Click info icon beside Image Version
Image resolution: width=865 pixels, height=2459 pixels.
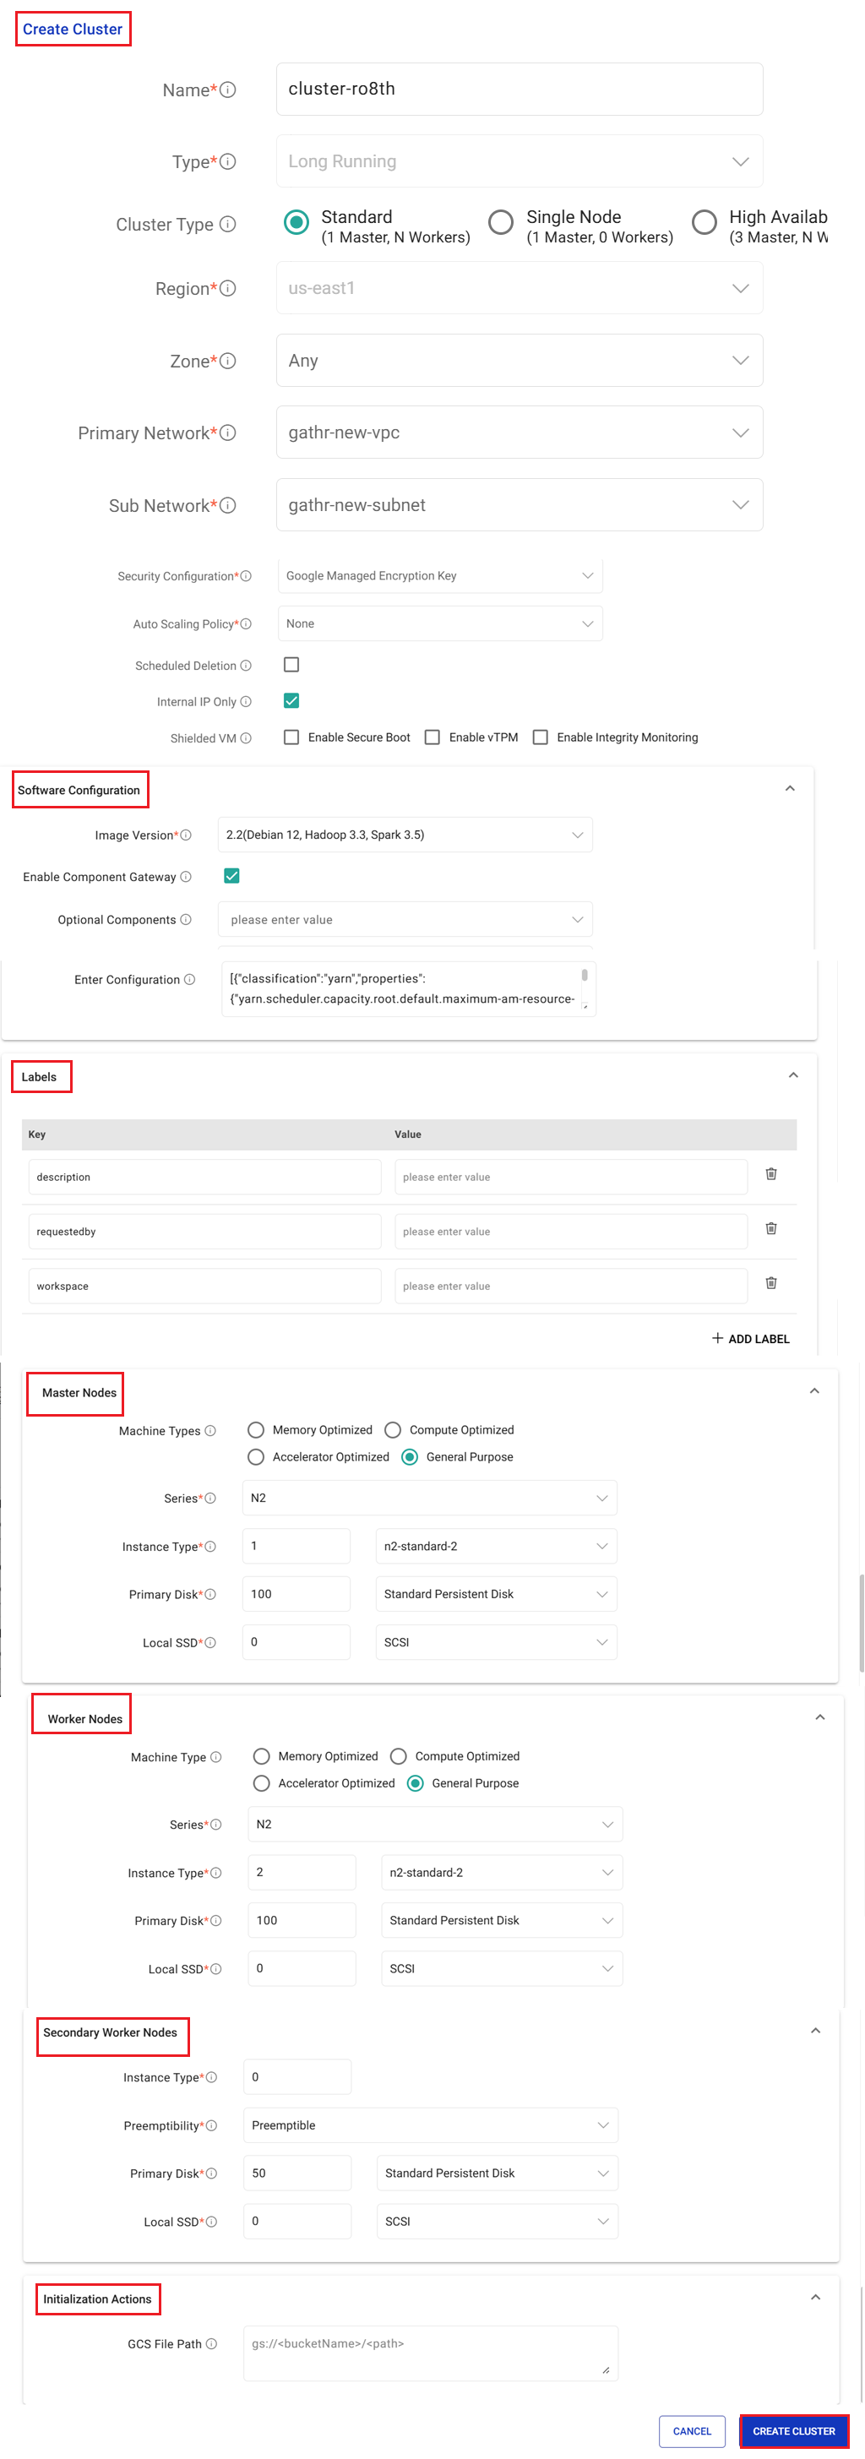click(186, 835)
